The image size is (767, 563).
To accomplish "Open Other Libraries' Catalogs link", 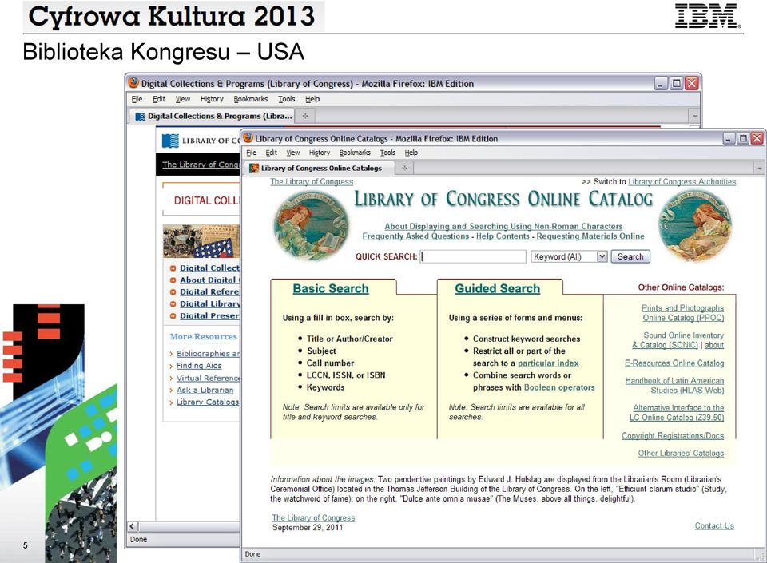I will (681, 453).
